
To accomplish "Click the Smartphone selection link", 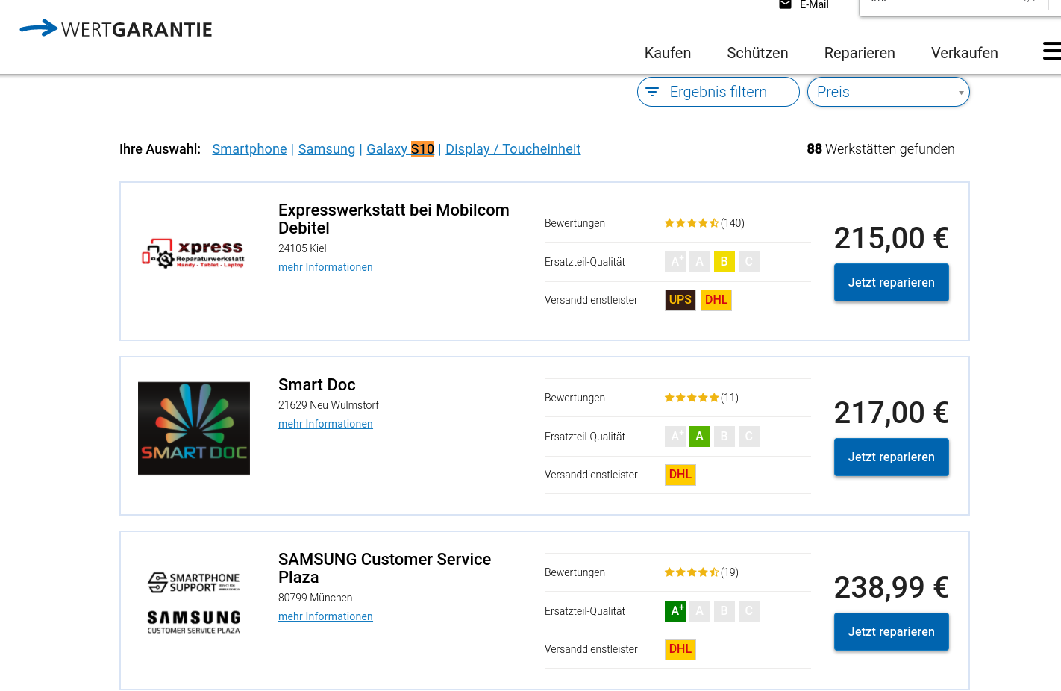I will 249,149.
